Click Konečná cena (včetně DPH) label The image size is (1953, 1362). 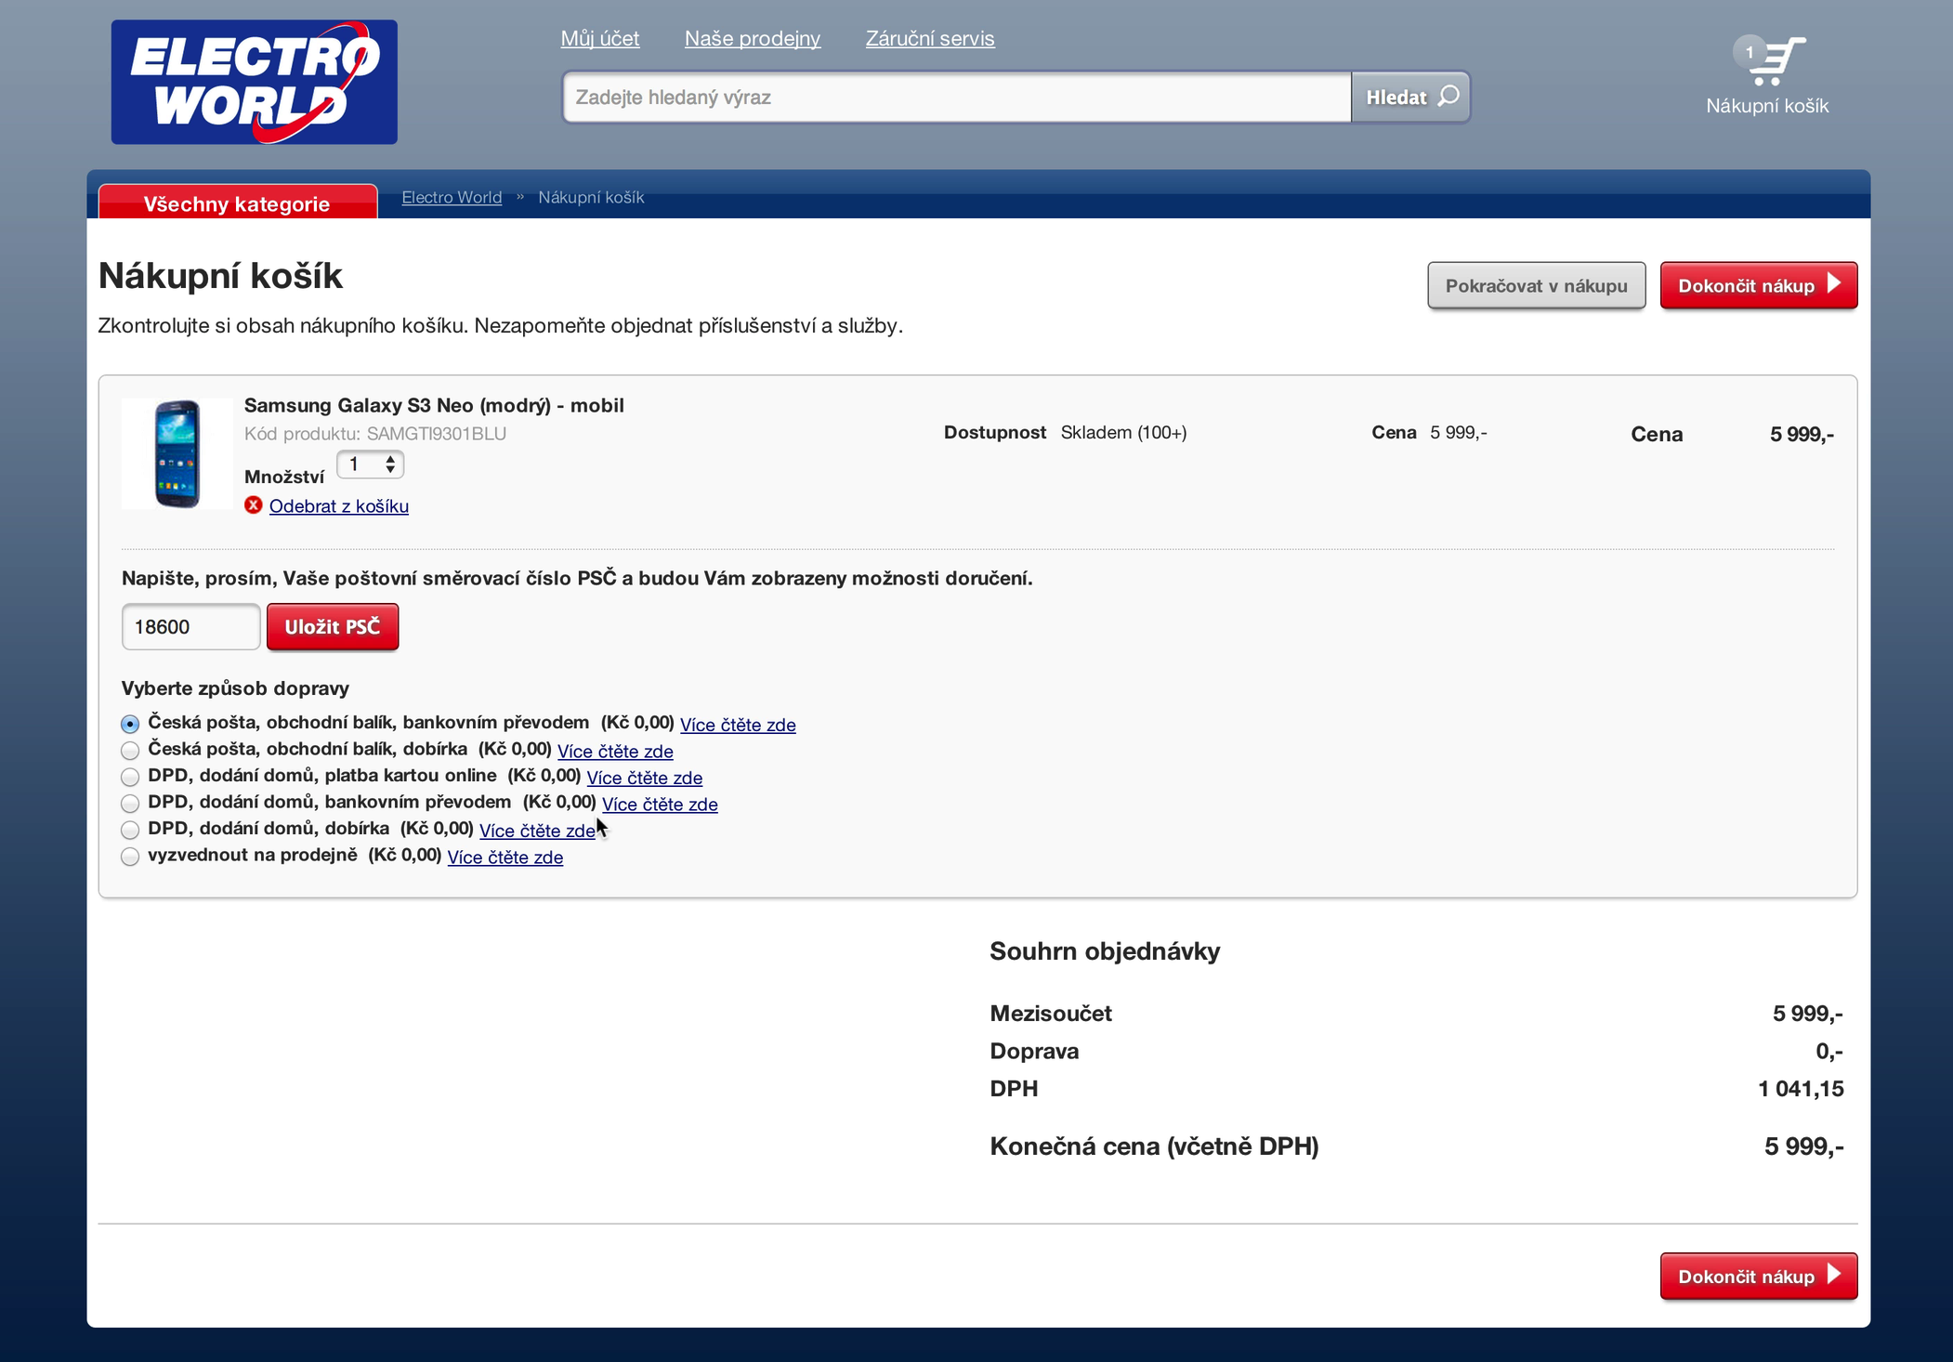(1154, 1146)
